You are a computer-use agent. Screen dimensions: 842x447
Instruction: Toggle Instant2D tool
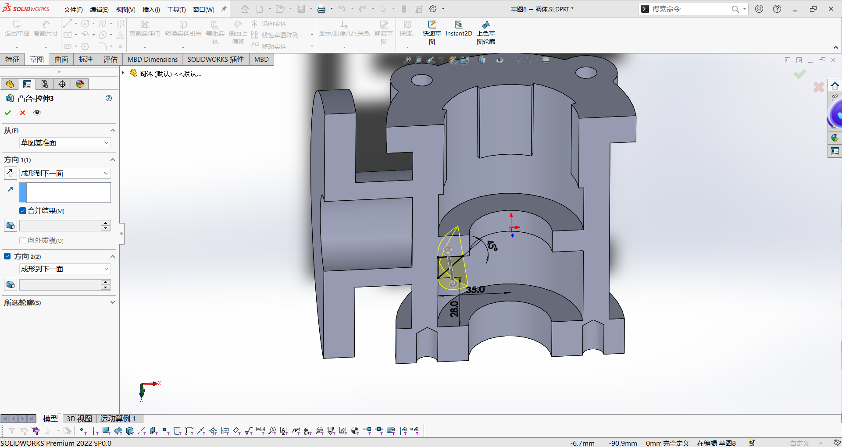[x=459, y=28]
